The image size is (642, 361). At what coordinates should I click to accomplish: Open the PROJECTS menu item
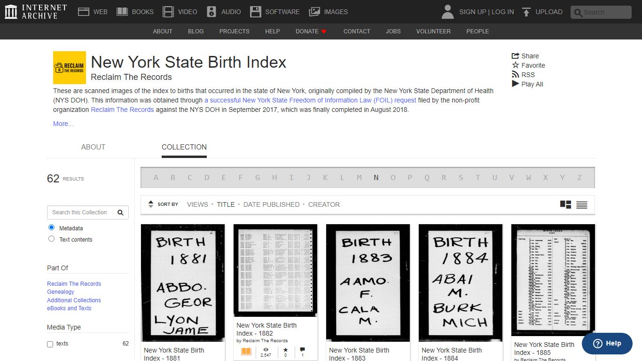[x=234, y=31]
